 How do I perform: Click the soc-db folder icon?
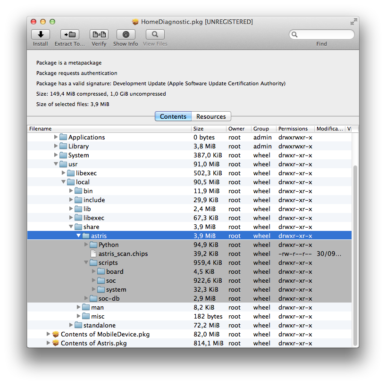tap(93, 298)
